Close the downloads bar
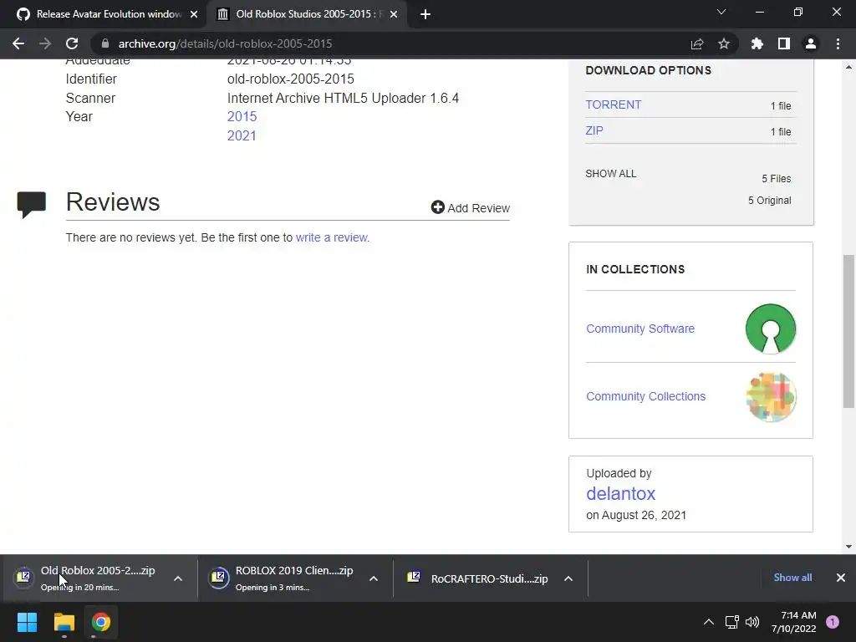 coord(841,578)
